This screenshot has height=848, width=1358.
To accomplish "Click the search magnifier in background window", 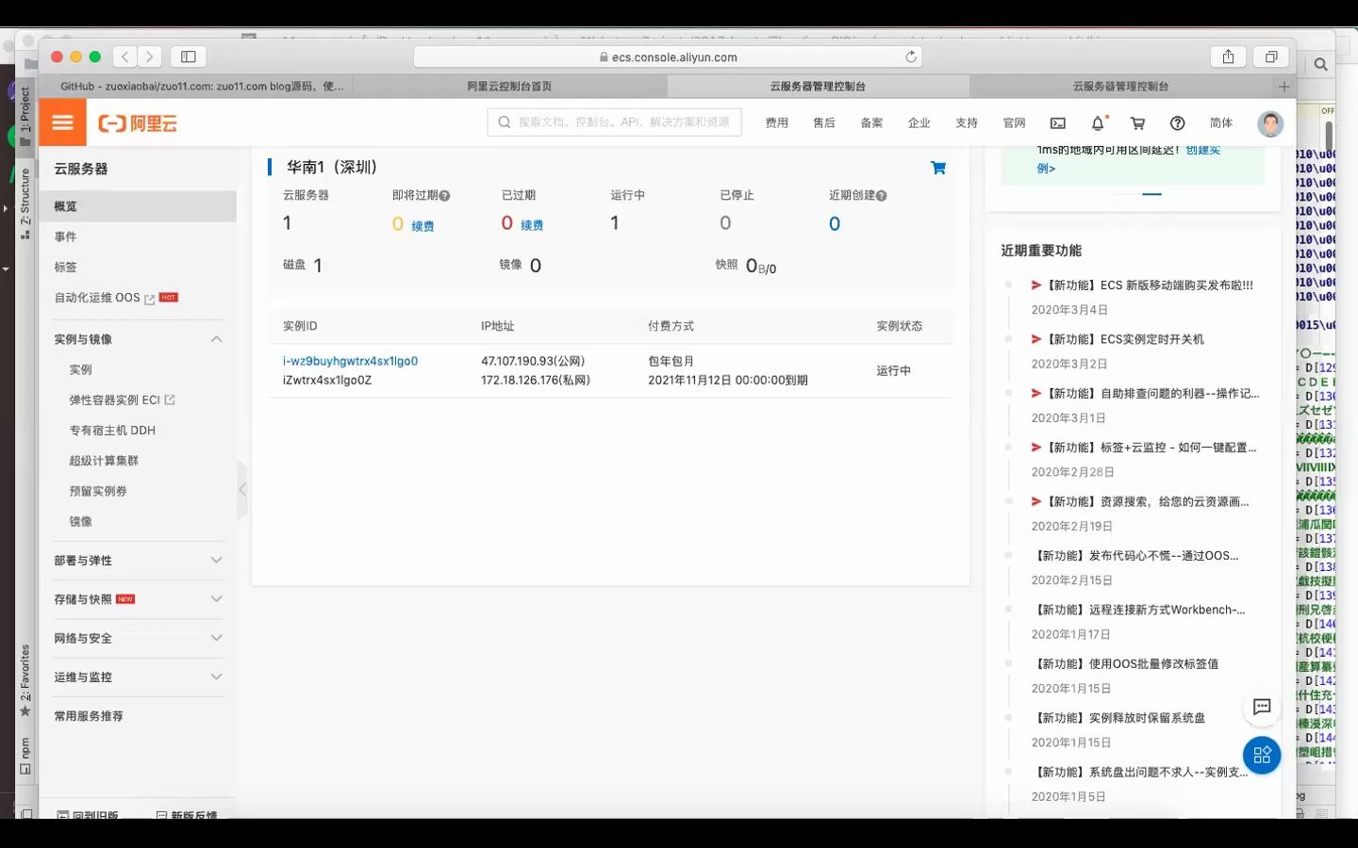I will pyautogui.click(x=1320, y=64).
